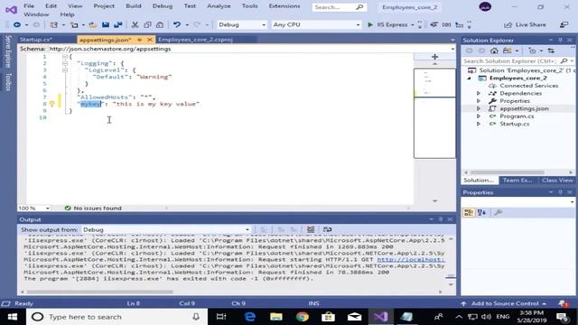The image size is (578, 325).
Task: Click the split editor plus icon
Action: click(x=435, y=57)
